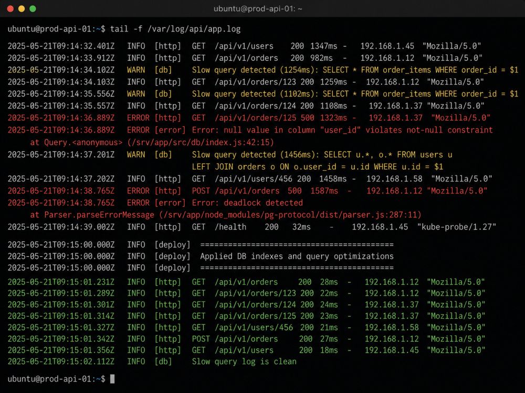Click the red '/api/v1/orders/125 500' entry
Image resolution: width=525 pixels, height=393 pixels.
point(265,118)
